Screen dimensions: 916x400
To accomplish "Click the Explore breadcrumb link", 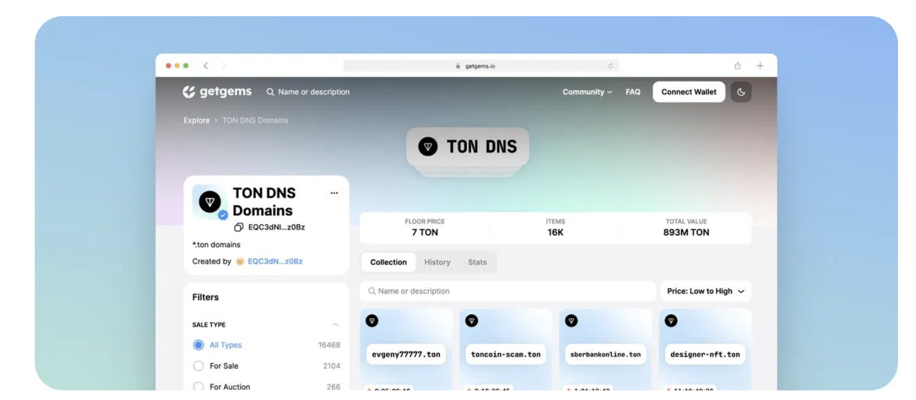I will 197,120.
